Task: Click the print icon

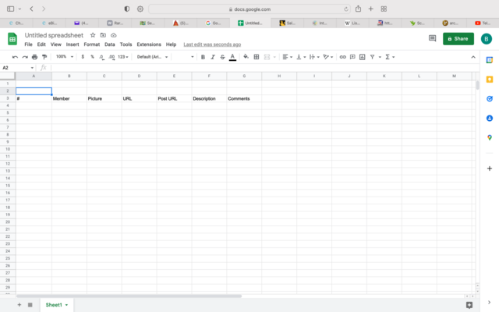Action: click(x=34, y=57)
